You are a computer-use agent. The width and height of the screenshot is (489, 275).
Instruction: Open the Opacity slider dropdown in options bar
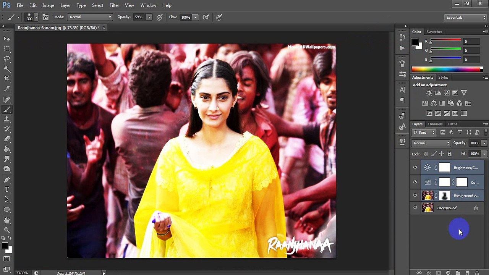pyautogui.click(x=149, y=17)
